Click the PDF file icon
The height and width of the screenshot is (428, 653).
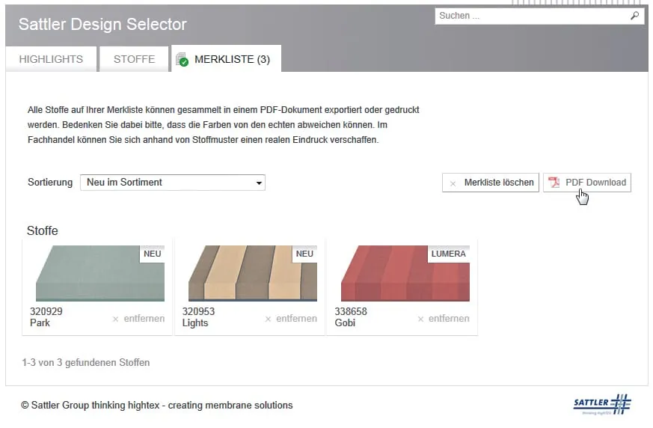[x=554, y=183]
